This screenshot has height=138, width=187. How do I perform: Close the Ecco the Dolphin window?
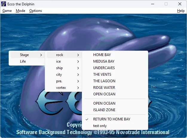(180, 4)
